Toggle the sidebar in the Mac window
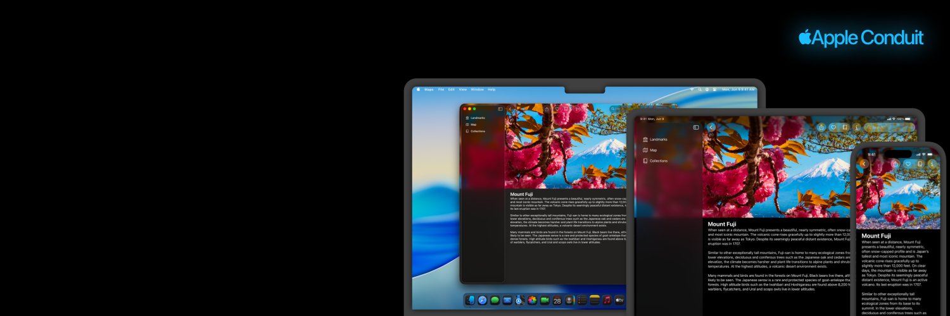 coord(500,109)
